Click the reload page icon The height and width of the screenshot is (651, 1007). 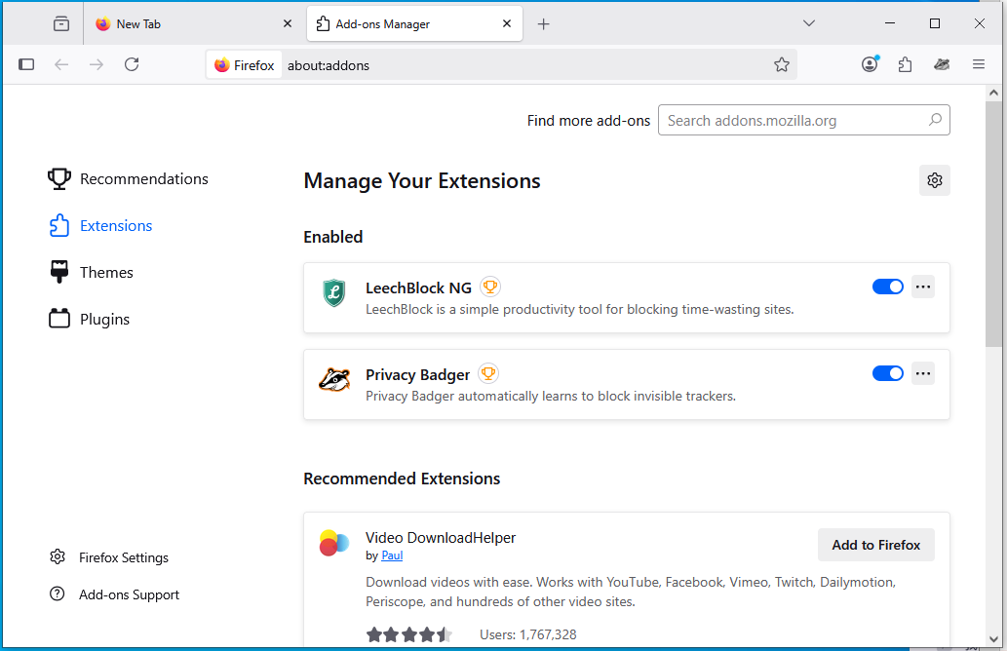(x=132, y=64)
